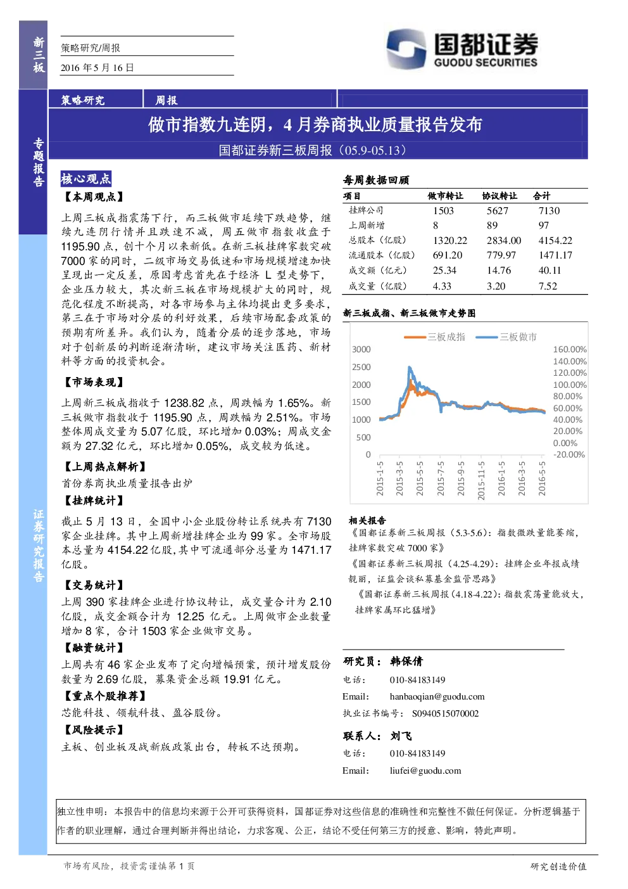Open related report（5.3-5.6）指数微跌量能萎缩
The width and height of the screenshot is (628, 889).
coord(464,540)
